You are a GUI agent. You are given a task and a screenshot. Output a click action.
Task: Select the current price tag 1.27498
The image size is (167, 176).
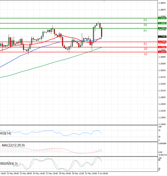[x=162, y=37]
